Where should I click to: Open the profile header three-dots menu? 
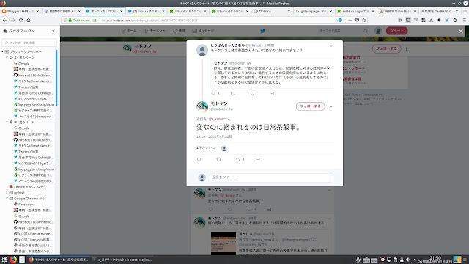(406, 49)
